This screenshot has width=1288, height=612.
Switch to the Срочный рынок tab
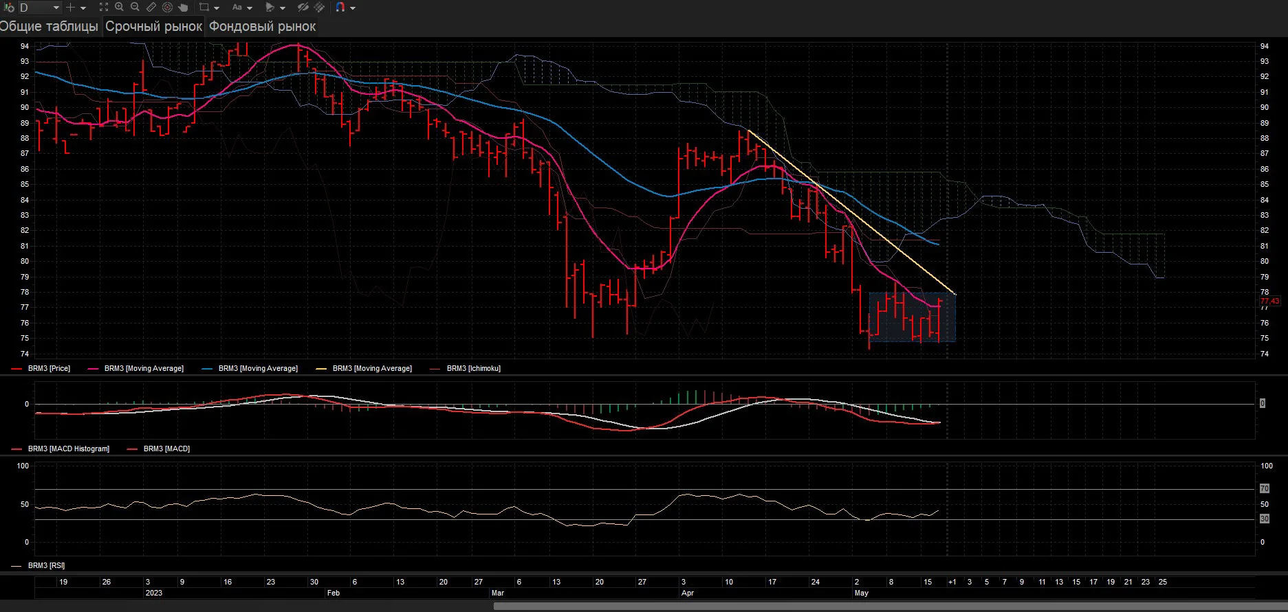[x=154, y=26]
